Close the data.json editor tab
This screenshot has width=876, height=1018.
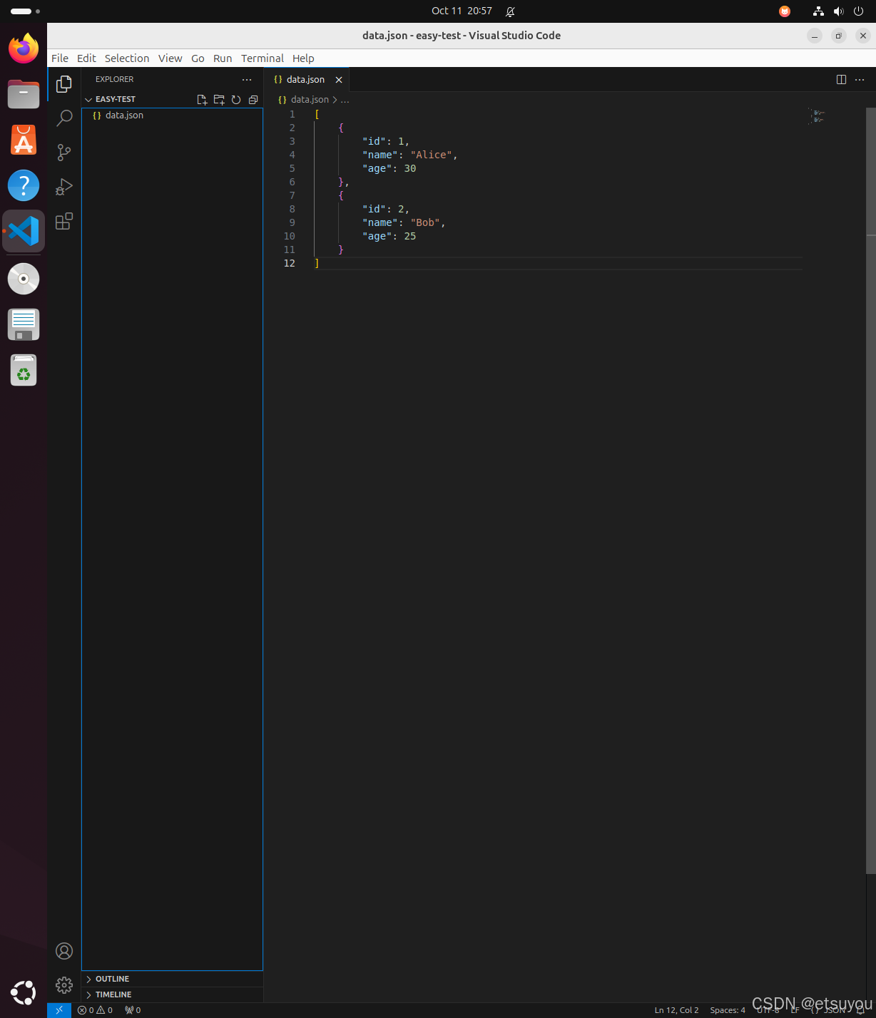click(339, 80)
